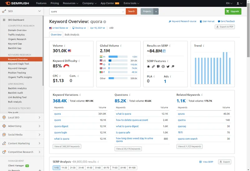250x171 pixels.
Task: Select the 11-20 results page range
Action: pos(64,168)
